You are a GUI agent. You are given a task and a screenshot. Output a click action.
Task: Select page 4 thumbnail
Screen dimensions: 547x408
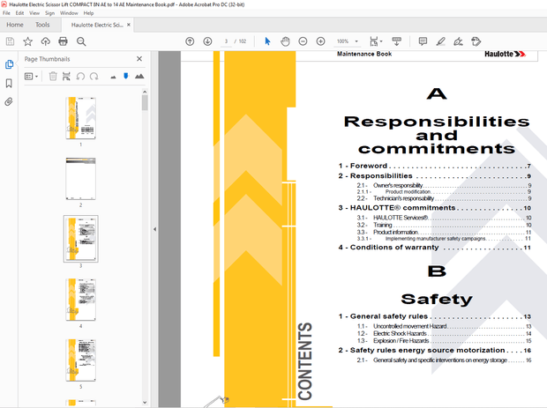point(80,300)
